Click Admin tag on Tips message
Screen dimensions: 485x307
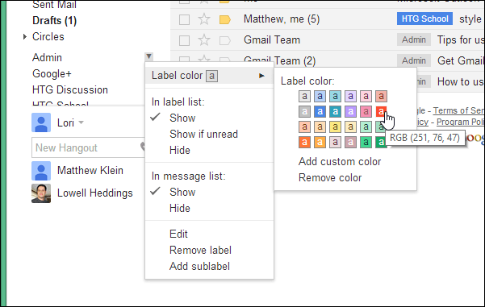414,39
